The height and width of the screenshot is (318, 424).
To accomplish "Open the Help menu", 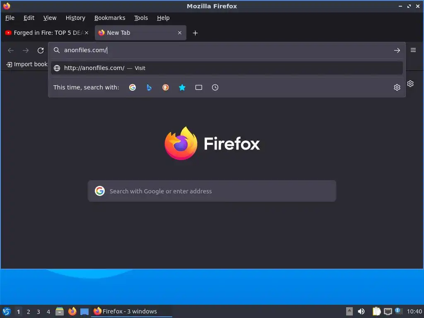I will (x=163, y=18).
